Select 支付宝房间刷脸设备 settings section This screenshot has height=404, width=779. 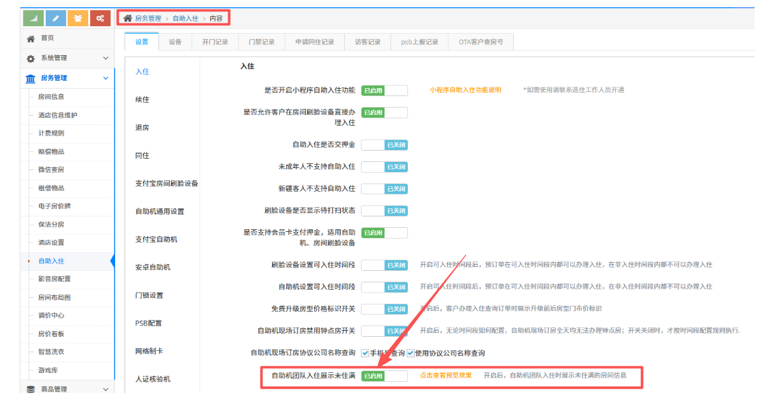[x=166, y=184]
